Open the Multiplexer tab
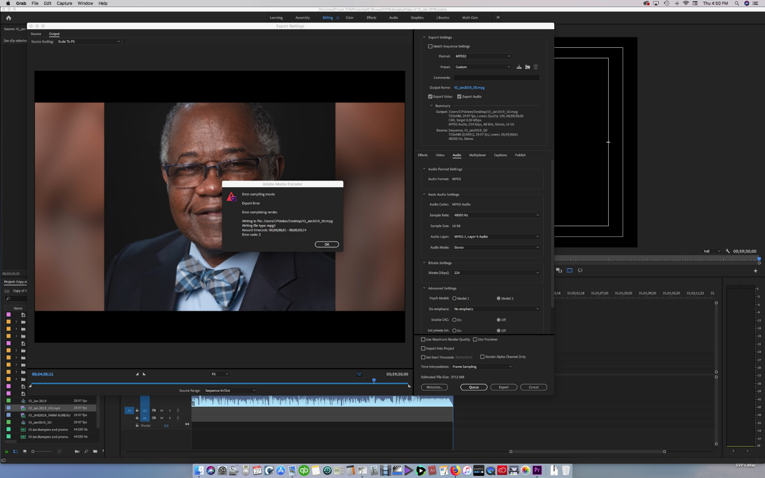 click(478, 155)
